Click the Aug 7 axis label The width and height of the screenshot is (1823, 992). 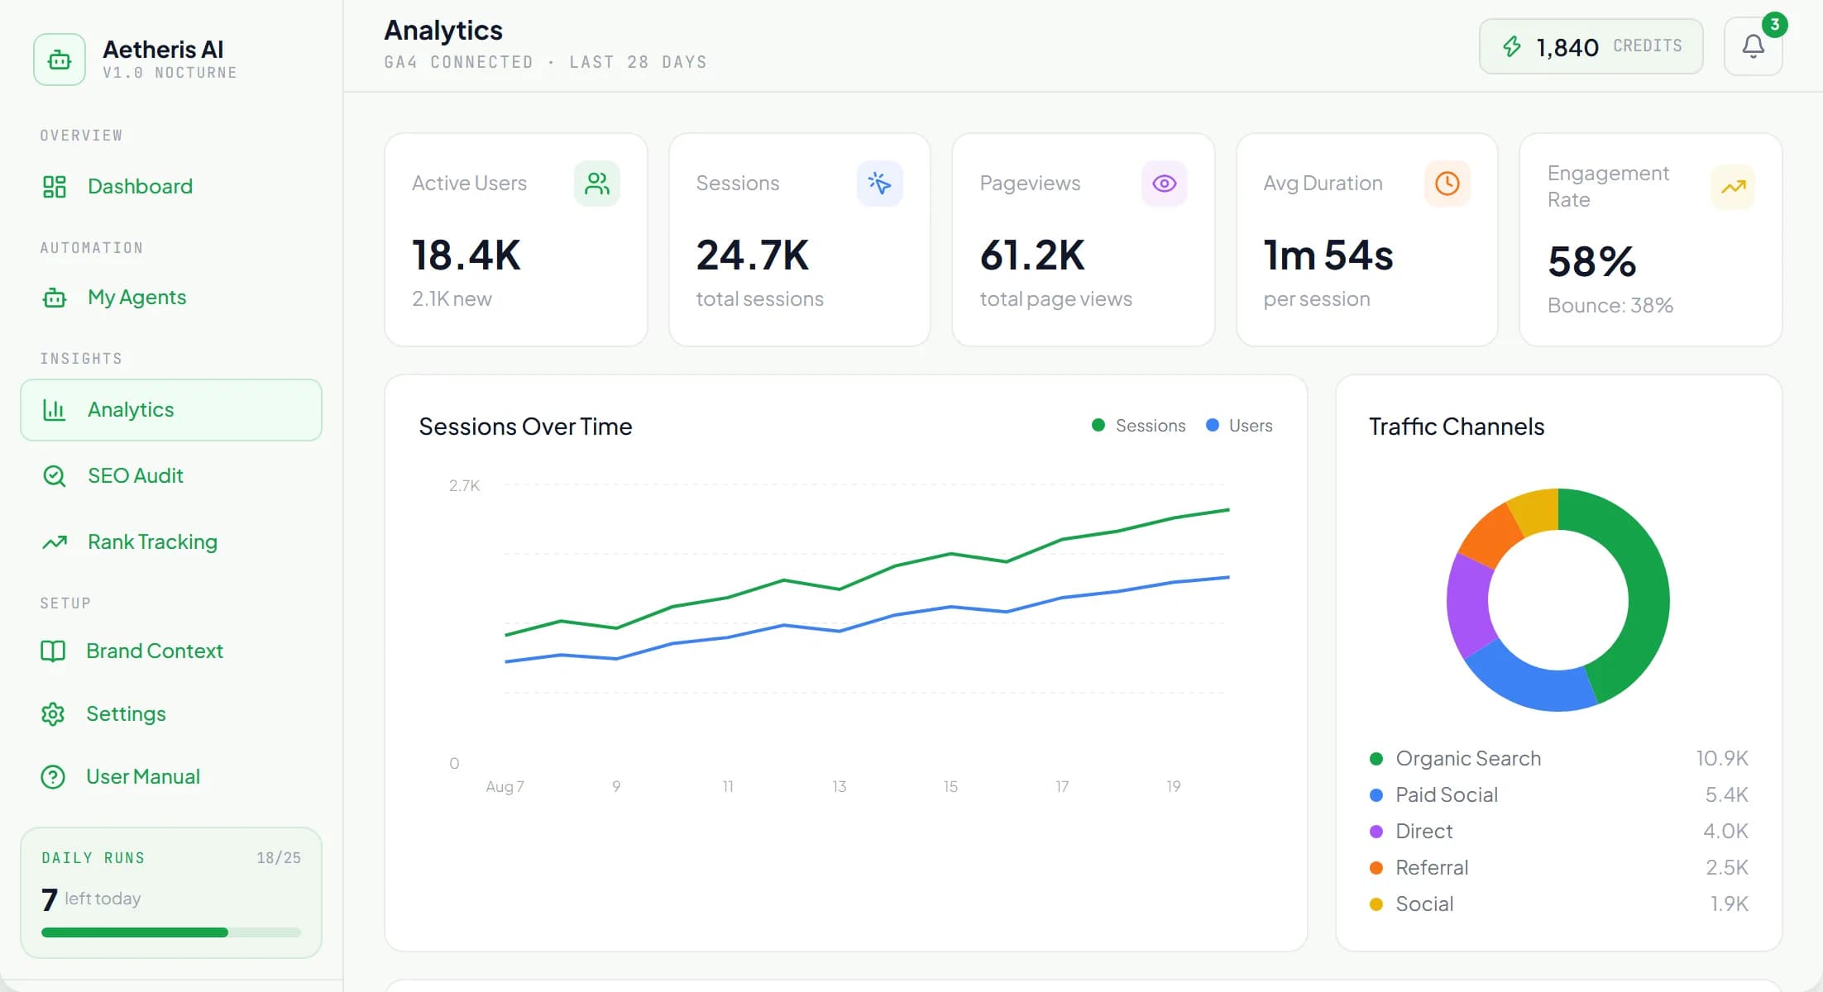[505, 786]
